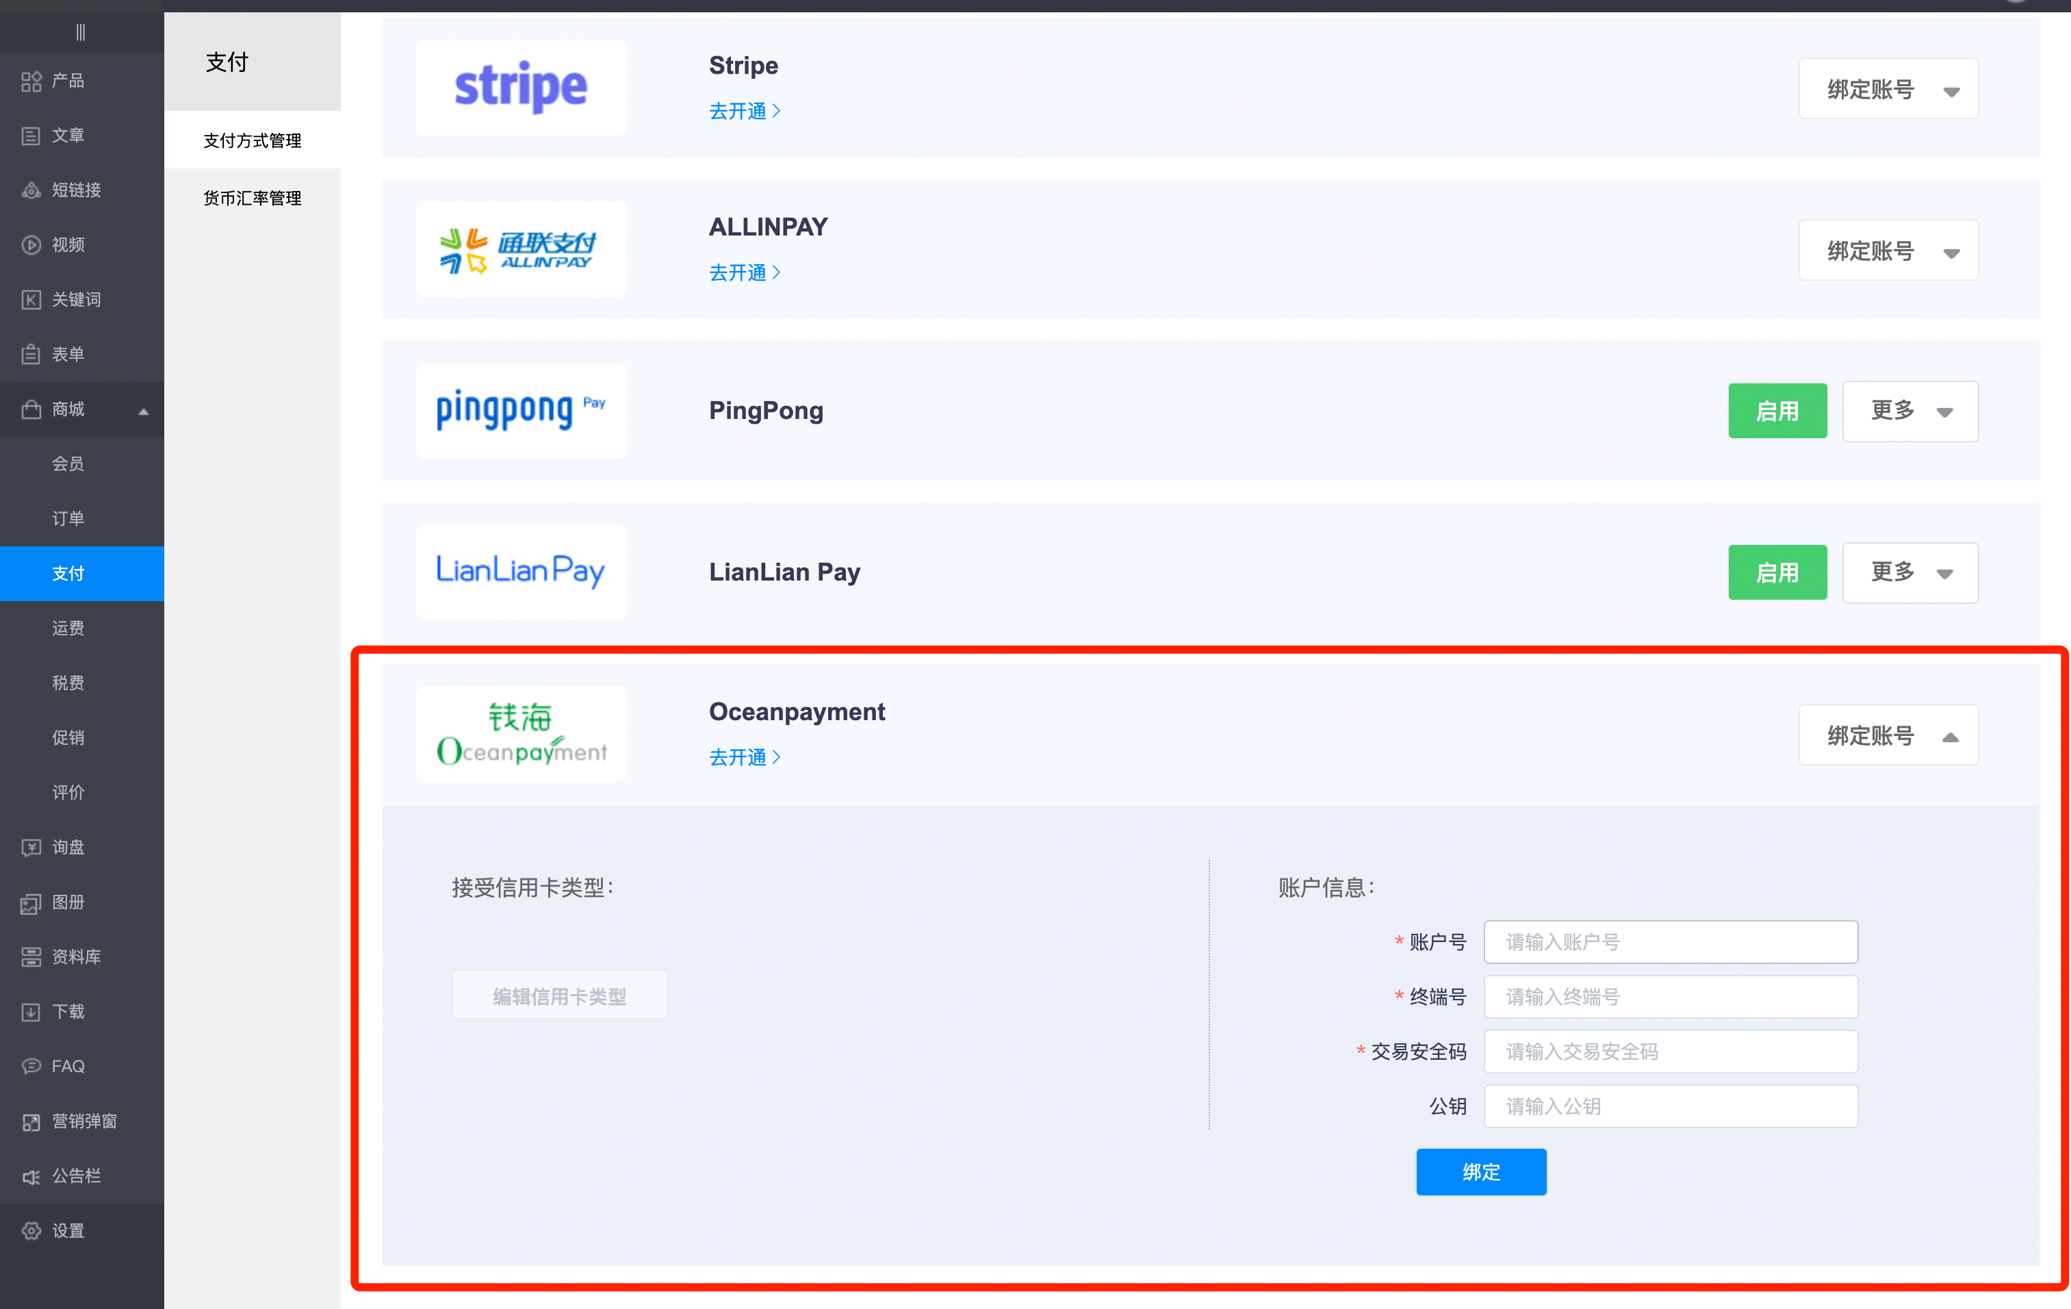
Task: Open the Video section play icon
Action: point(31,245)
